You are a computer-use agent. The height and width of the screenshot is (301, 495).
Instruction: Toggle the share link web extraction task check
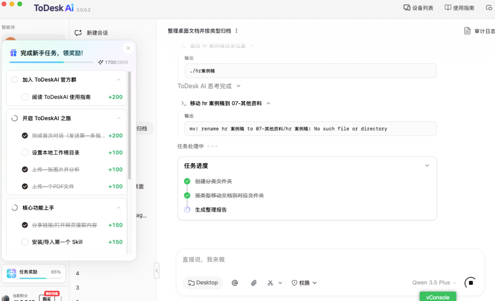25,225
